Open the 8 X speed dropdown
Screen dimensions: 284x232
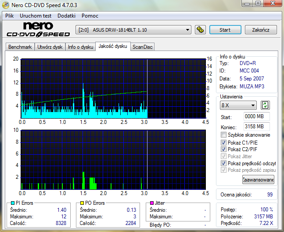[x=238, y=105]
